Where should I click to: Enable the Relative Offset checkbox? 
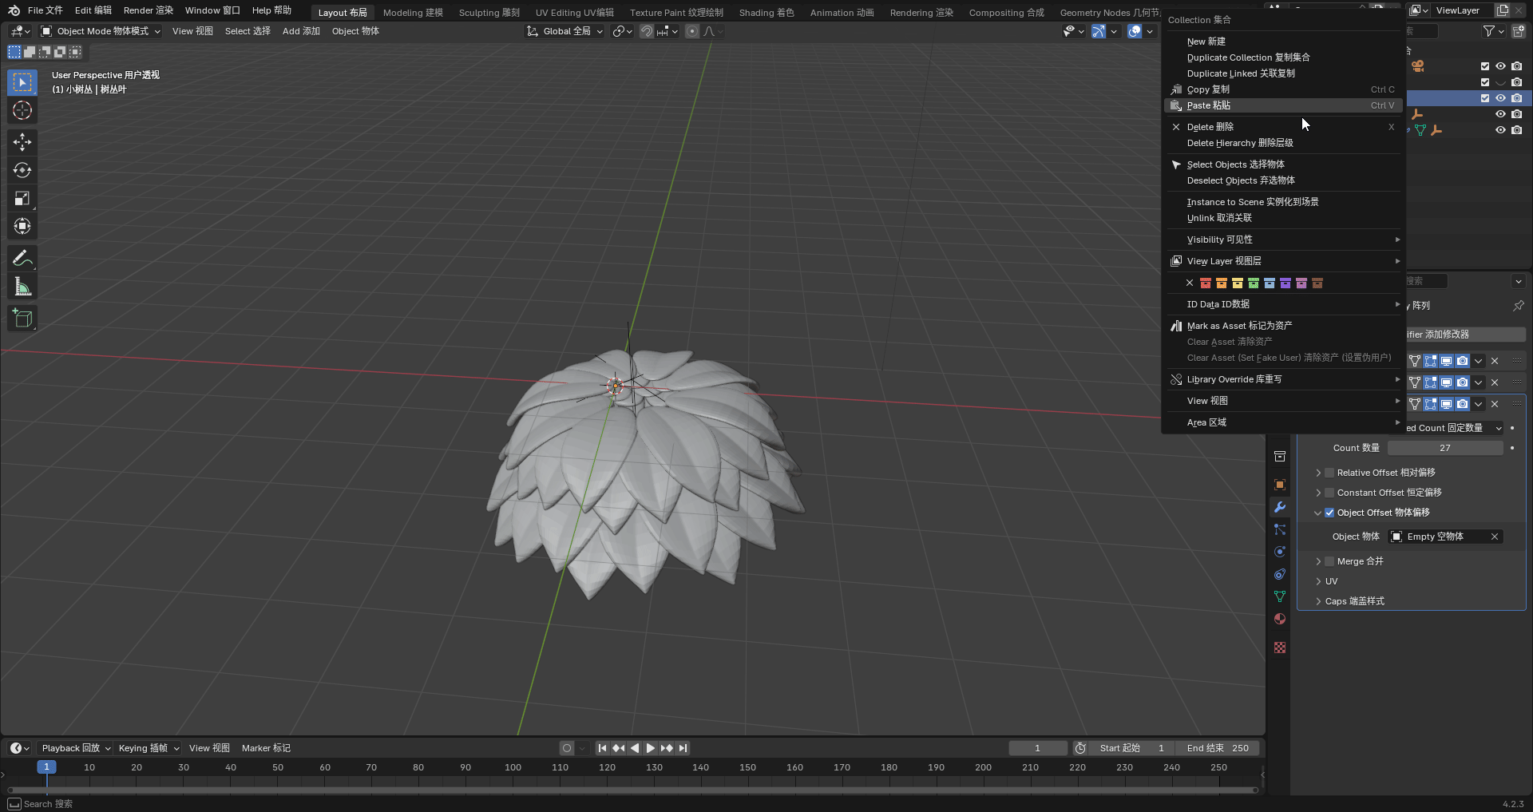tap(1329, 473)
